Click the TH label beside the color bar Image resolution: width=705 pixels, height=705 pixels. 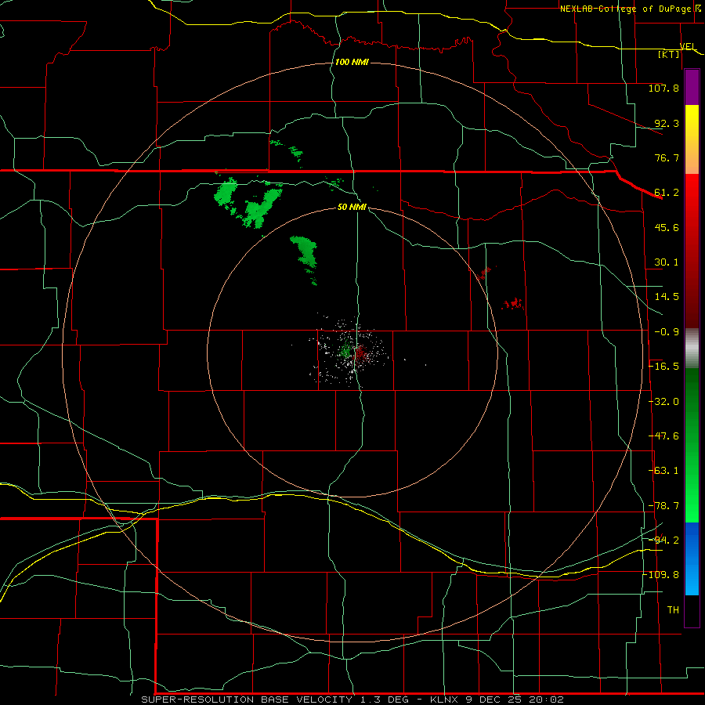[x=673, y=610]
